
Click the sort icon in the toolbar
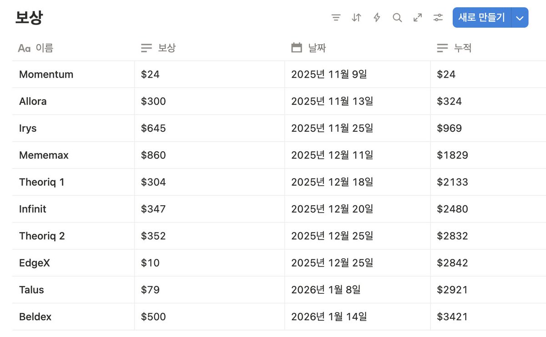(x=356, y=17)
